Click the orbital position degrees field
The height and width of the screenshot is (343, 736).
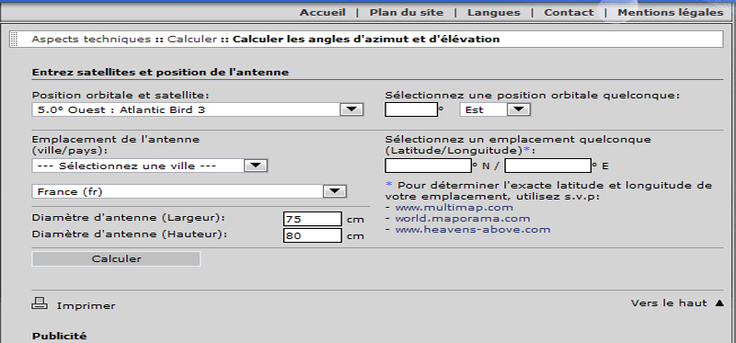pyautogui.click(x=411, y=109)
